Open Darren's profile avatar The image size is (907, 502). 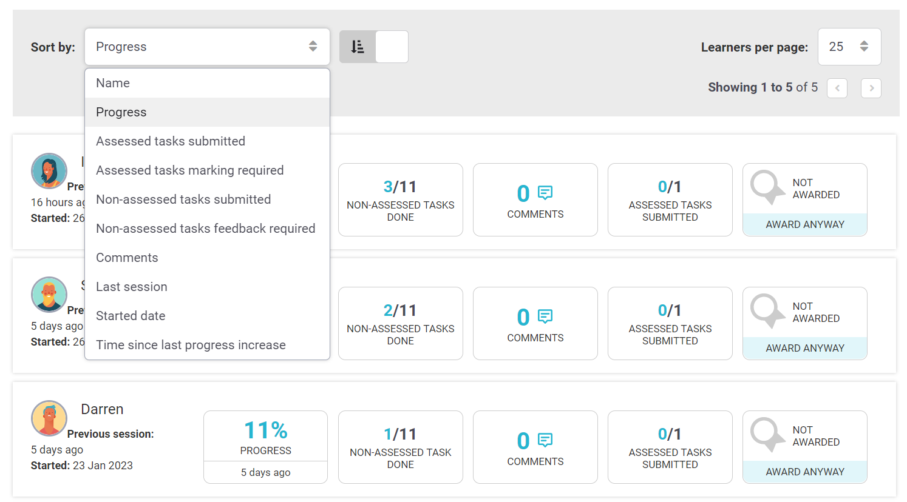tap(49, 418)
